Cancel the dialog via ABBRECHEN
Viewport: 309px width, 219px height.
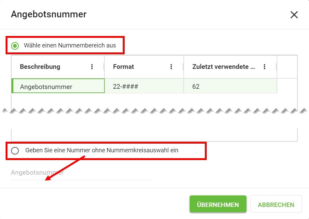click(x=276, y=204)
